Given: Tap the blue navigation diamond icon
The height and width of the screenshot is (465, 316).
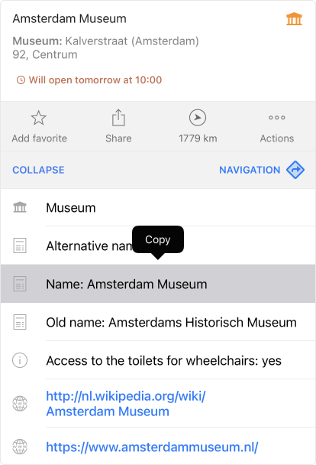Looking at the screenshot, I should point(295,170).
